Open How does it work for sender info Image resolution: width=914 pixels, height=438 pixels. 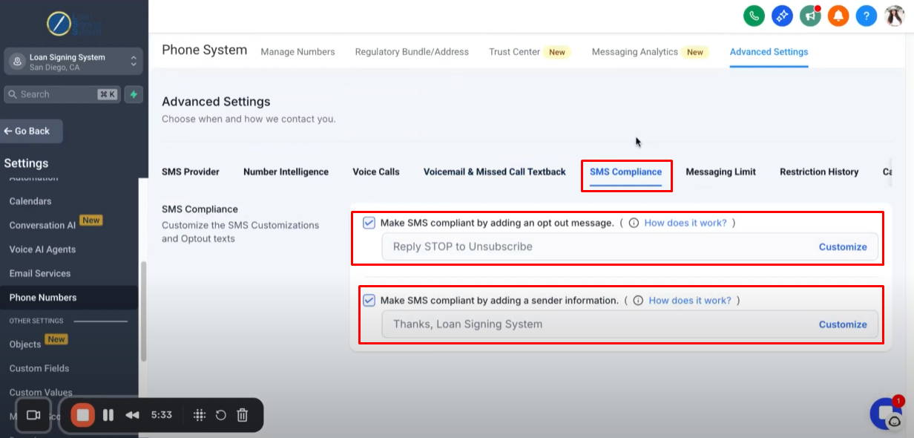tap(690, 301)
